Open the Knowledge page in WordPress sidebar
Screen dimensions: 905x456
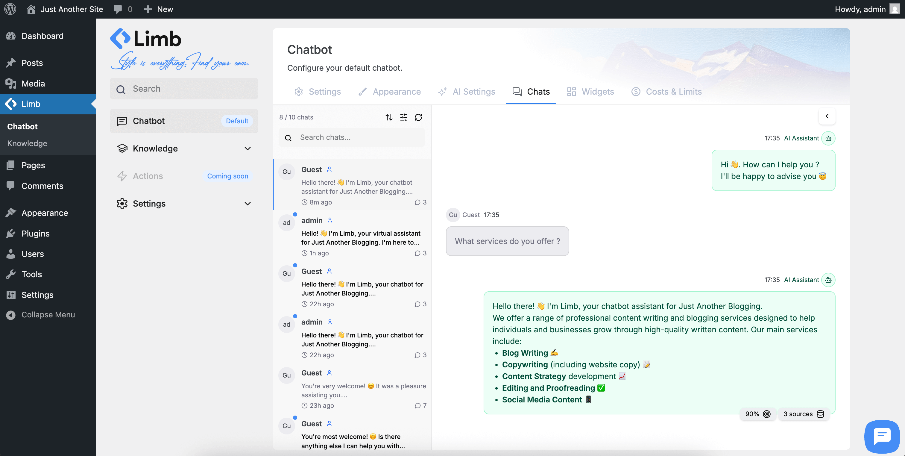click(27, 143)
